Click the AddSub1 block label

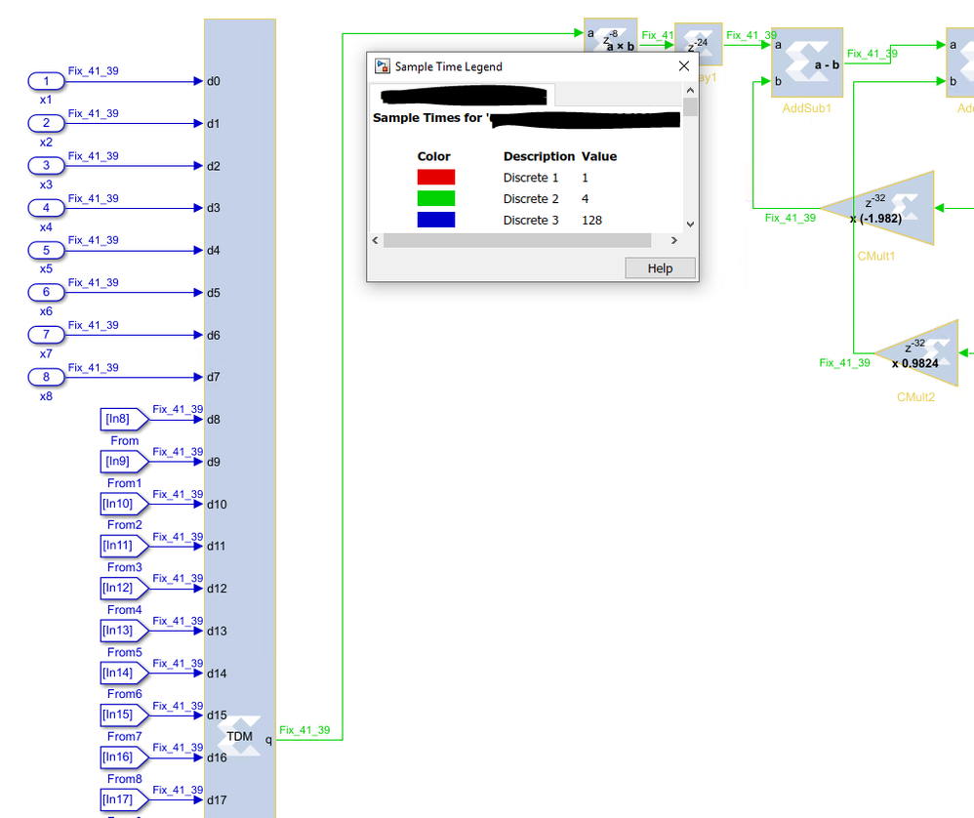pos(806,108)
